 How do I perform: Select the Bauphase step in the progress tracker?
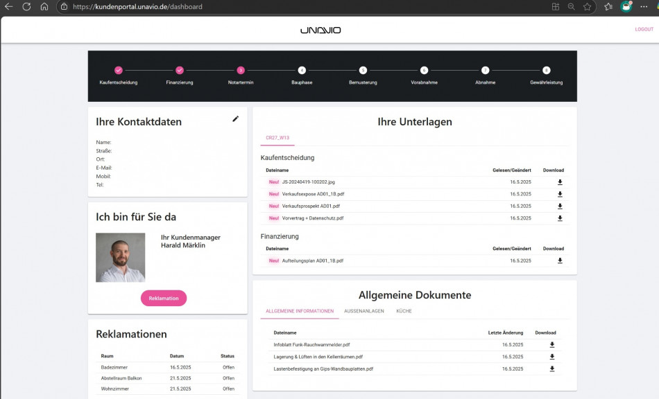(301, 70)
